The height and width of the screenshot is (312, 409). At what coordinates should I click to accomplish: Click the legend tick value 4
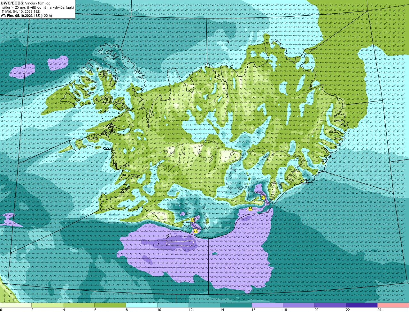point(64,310)
